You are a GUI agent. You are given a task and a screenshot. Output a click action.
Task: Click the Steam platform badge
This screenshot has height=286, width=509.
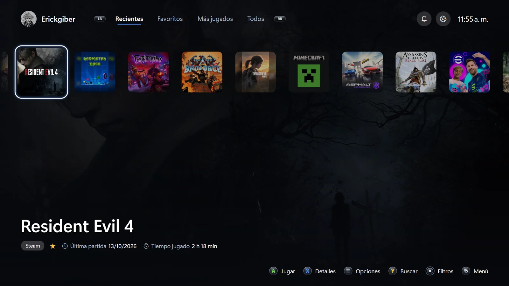pyautogui.click(x=33, y=246)
